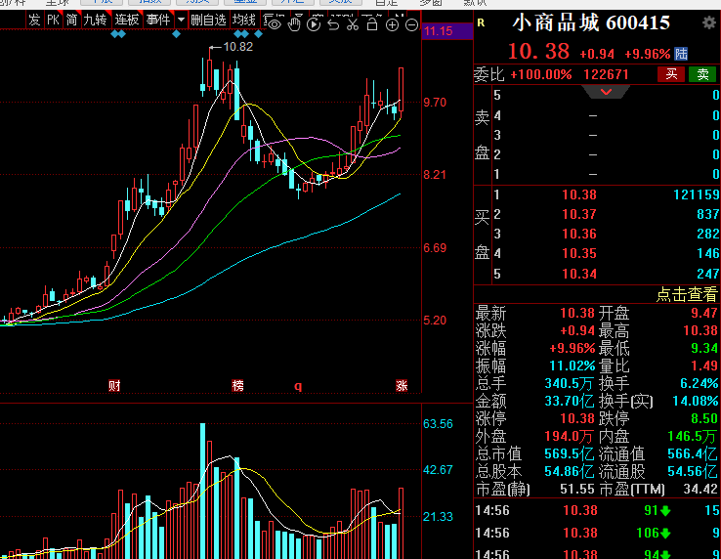Click the 榜 ranking event marker
The image size is (721, 559).
[x=237, y=386]
